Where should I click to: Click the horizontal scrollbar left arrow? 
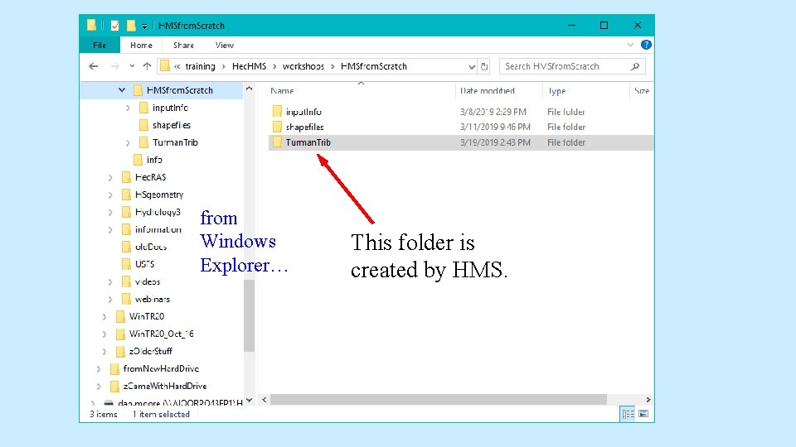coord(264,400)
